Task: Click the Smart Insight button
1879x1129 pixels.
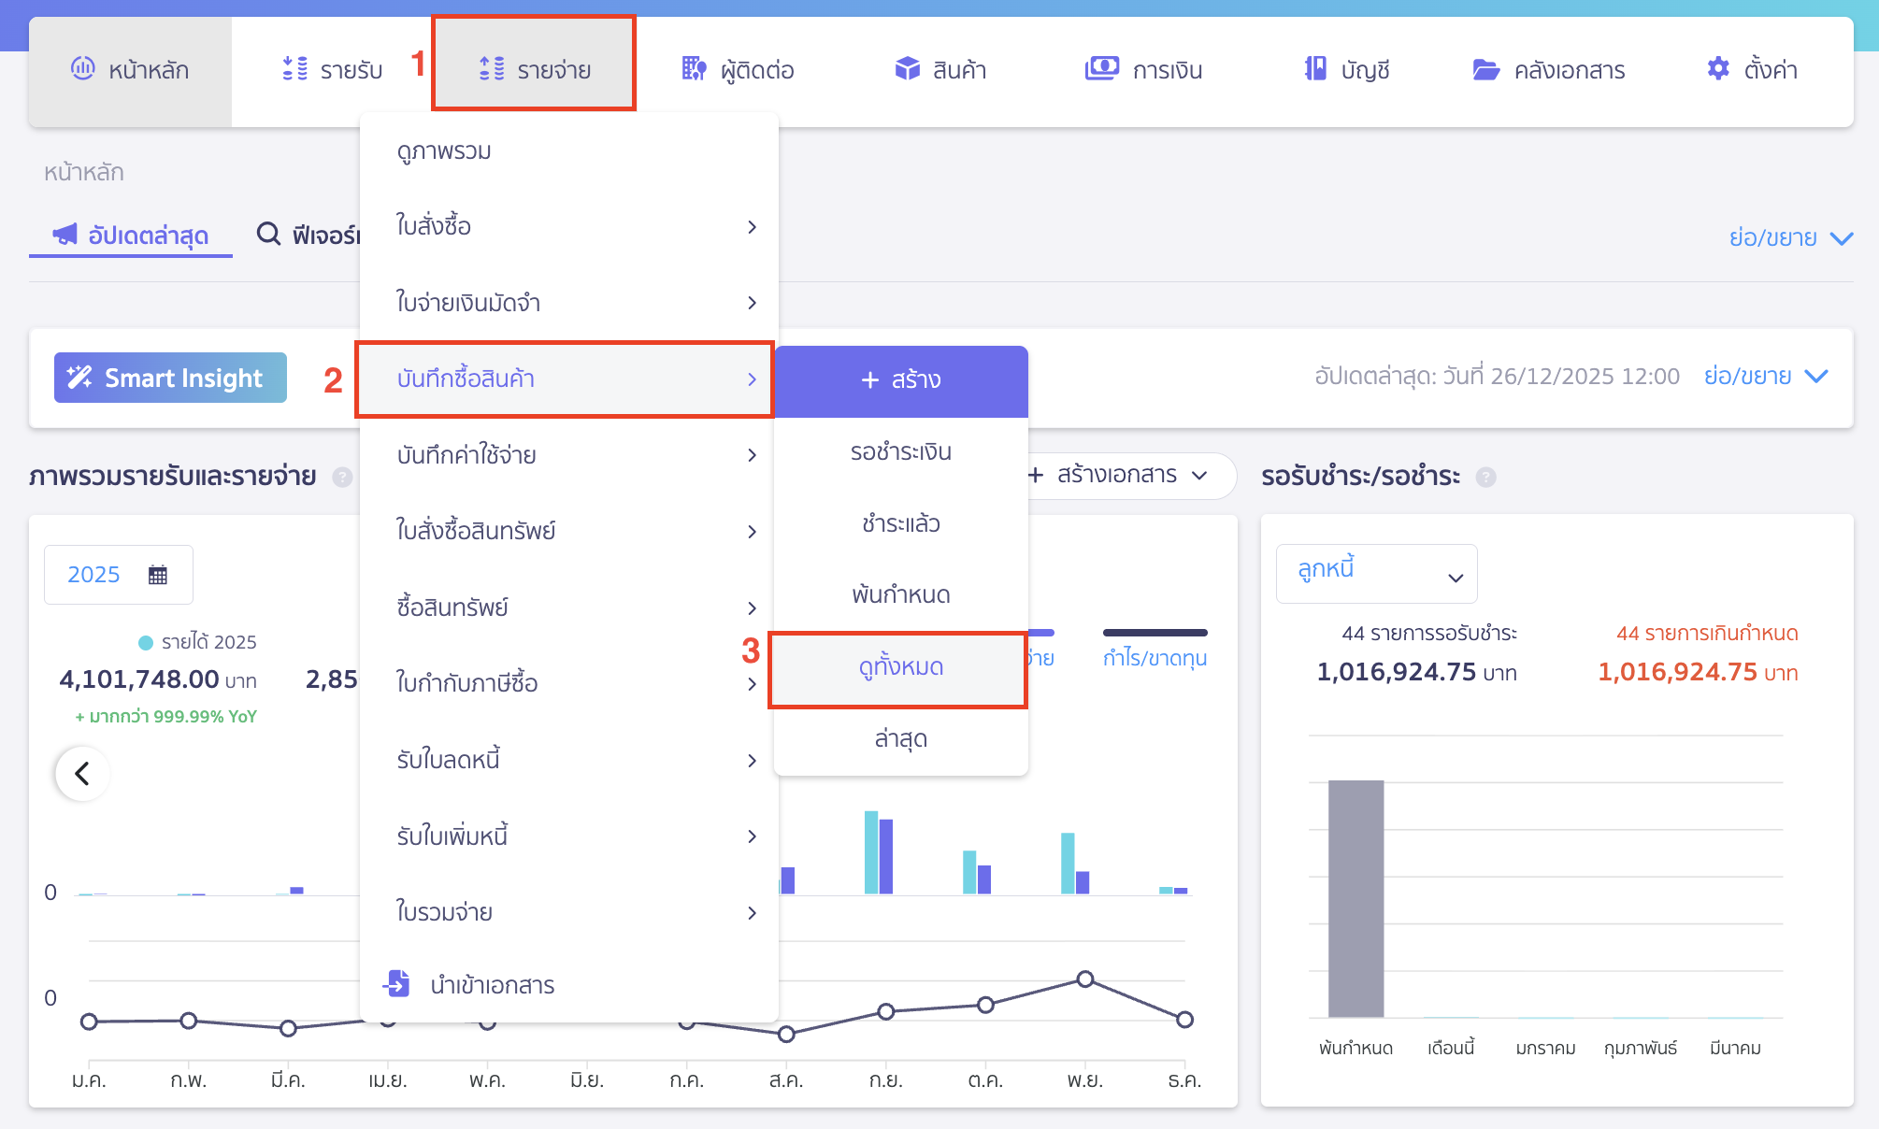Action: coord(170,378)
